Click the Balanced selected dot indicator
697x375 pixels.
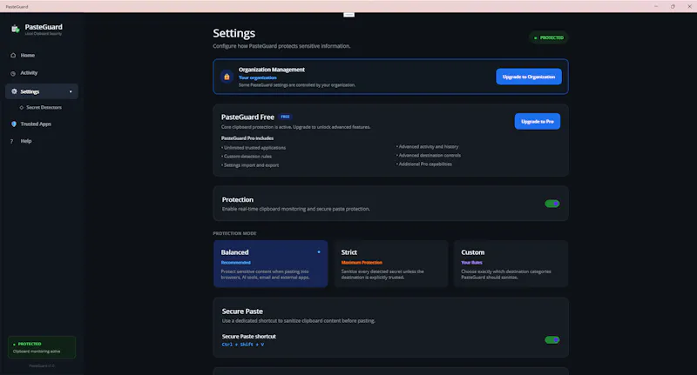[x=319, y=252]
